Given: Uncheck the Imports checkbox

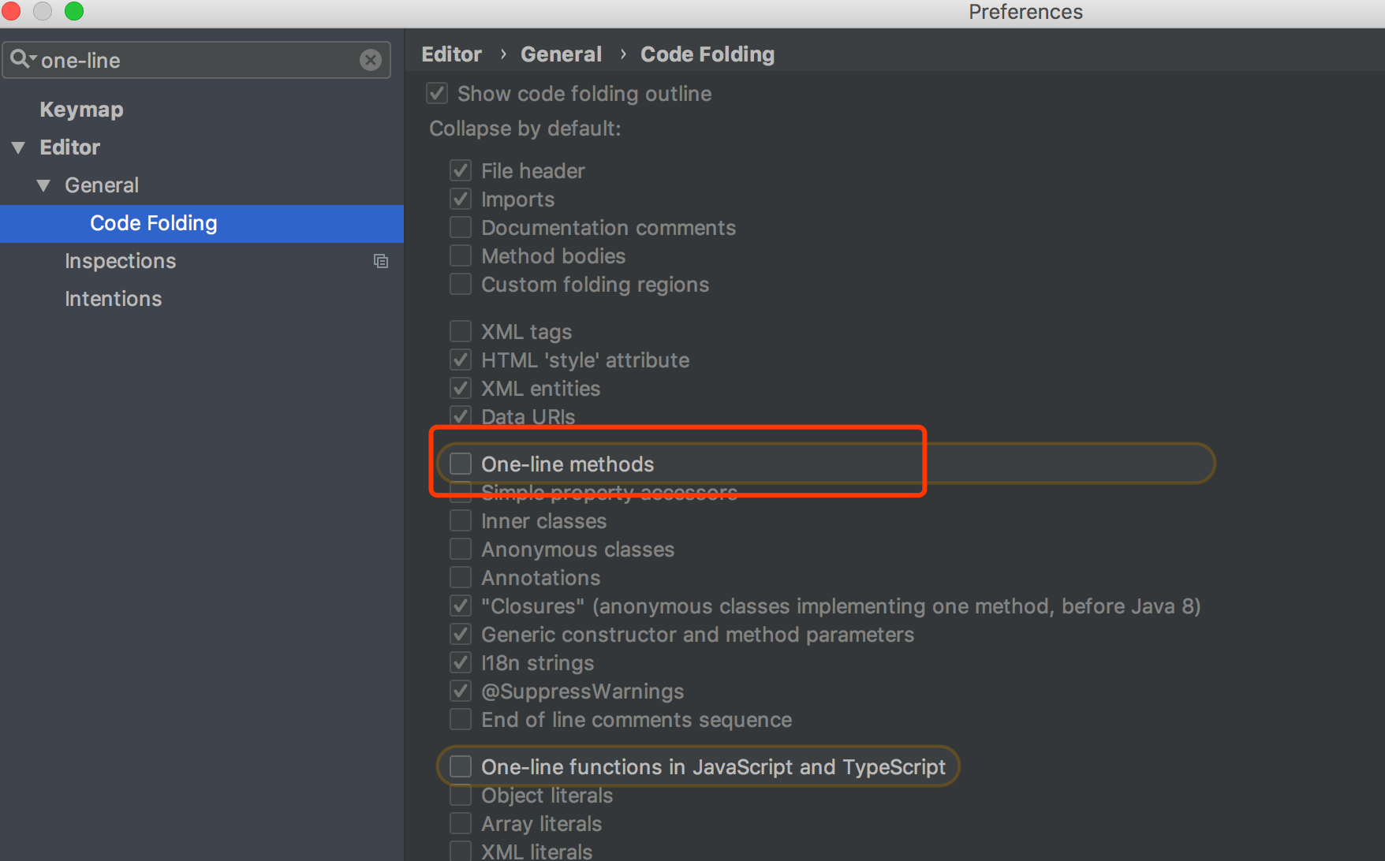Looking at the screenshot, I should pos(461,199).
